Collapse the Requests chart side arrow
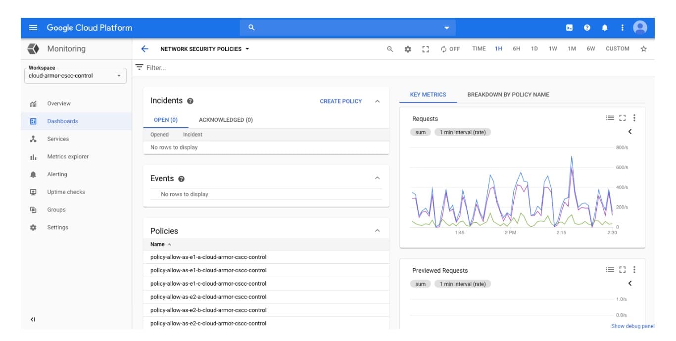Viewport: 676px width, 341px height. pyautogui.click(x=630, y=132)
